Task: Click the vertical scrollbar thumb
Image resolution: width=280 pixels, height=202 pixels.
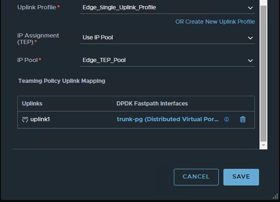Action: (263, 73)
